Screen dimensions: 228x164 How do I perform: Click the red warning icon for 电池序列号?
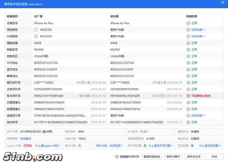(x=188, y=96)
